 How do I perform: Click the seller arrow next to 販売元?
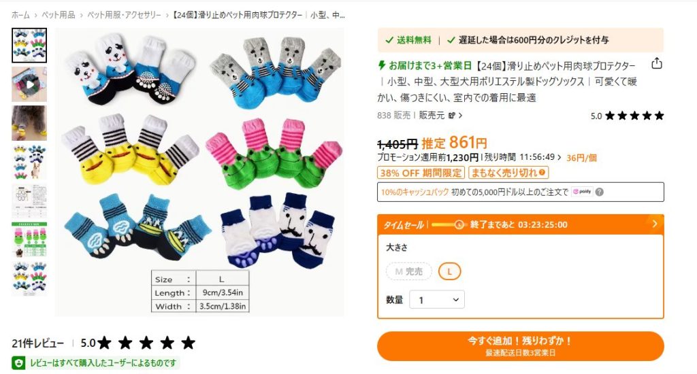click(x=461, y=116)
